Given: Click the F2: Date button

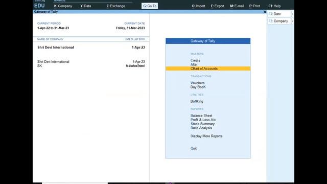Looking at the screenshot, I should [279, 14].
